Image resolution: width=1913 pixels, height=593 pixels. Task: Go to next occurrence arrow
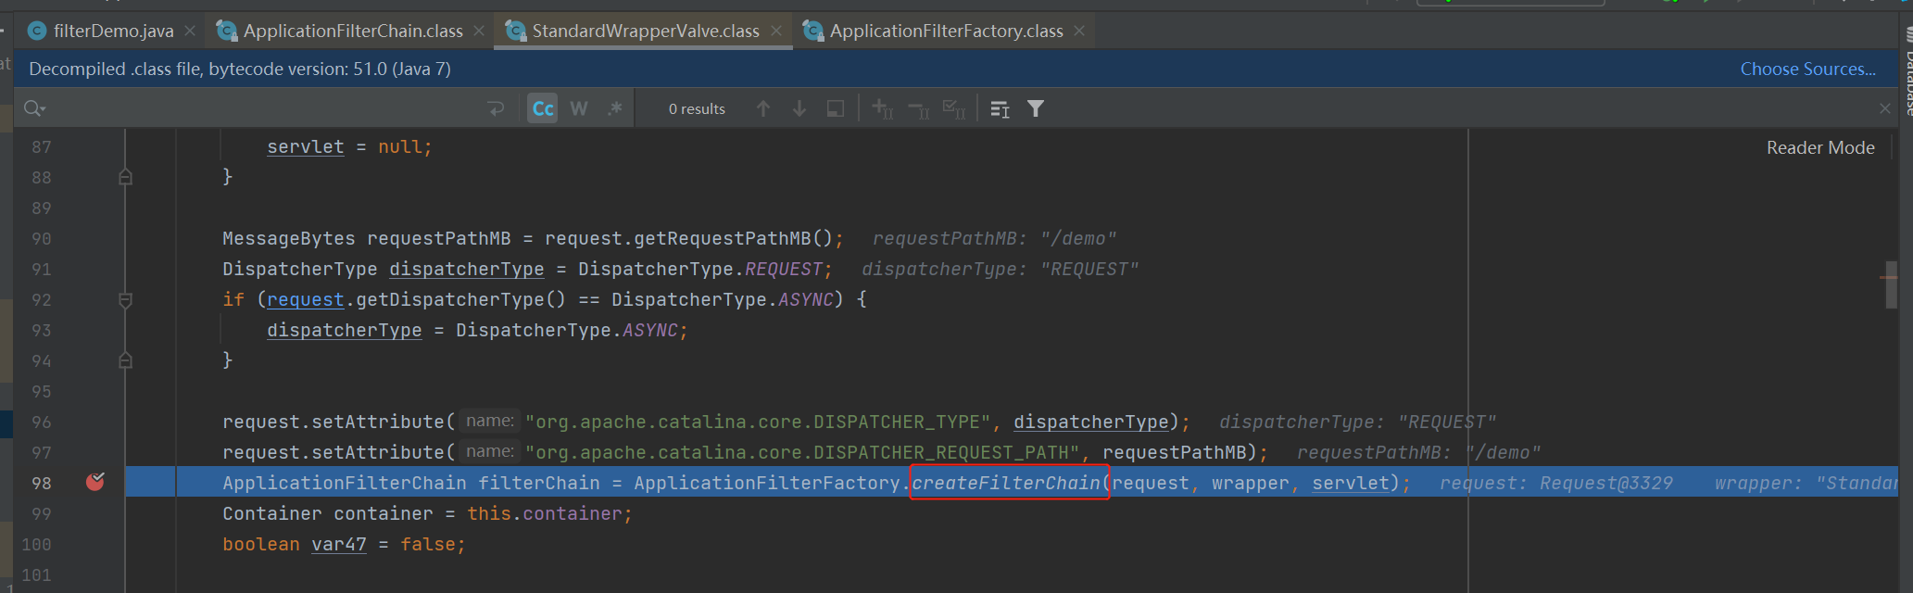pos(799,109)
